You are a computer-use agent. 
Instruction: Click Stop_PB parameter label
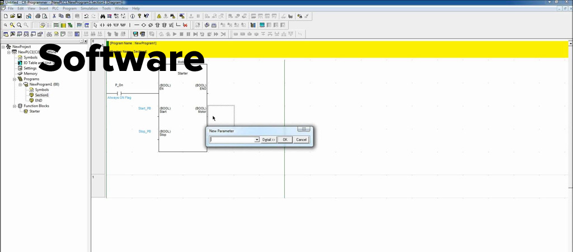(x=145, y=131)
